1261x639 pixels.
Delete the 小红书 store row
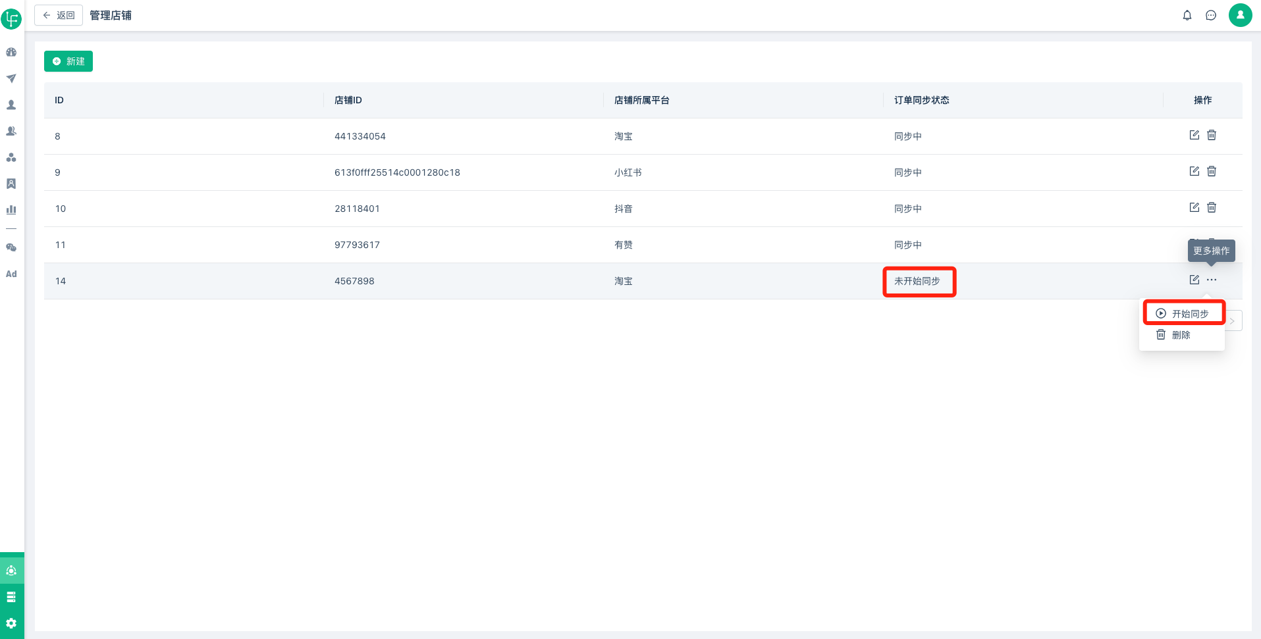tap(1212, 171)
